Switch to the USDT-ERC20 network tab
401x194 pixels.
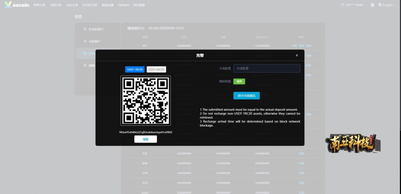[156, 69]
